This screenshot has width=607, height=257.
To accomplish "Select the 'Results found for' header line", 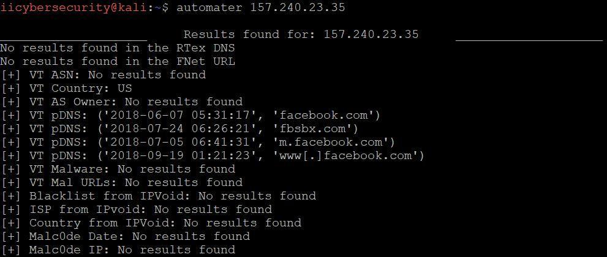I will (x=301, y=34).
